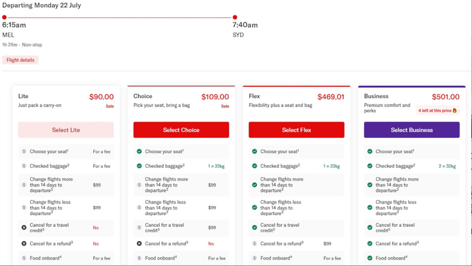Click dollar icon beside Flex Food onboard
472x266 pixels.
(x=255, y=258)
